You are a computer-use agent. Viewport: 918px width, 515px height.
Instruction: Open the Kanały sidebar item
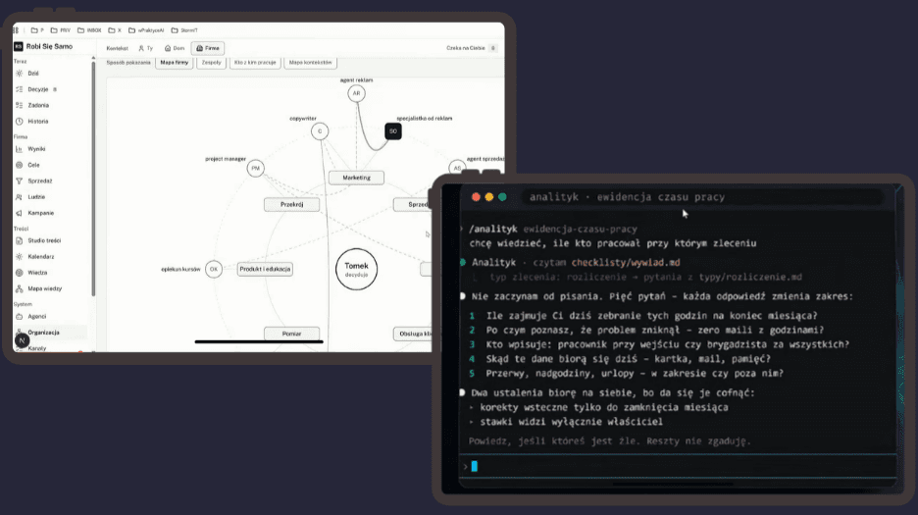(x=37, y=348)
